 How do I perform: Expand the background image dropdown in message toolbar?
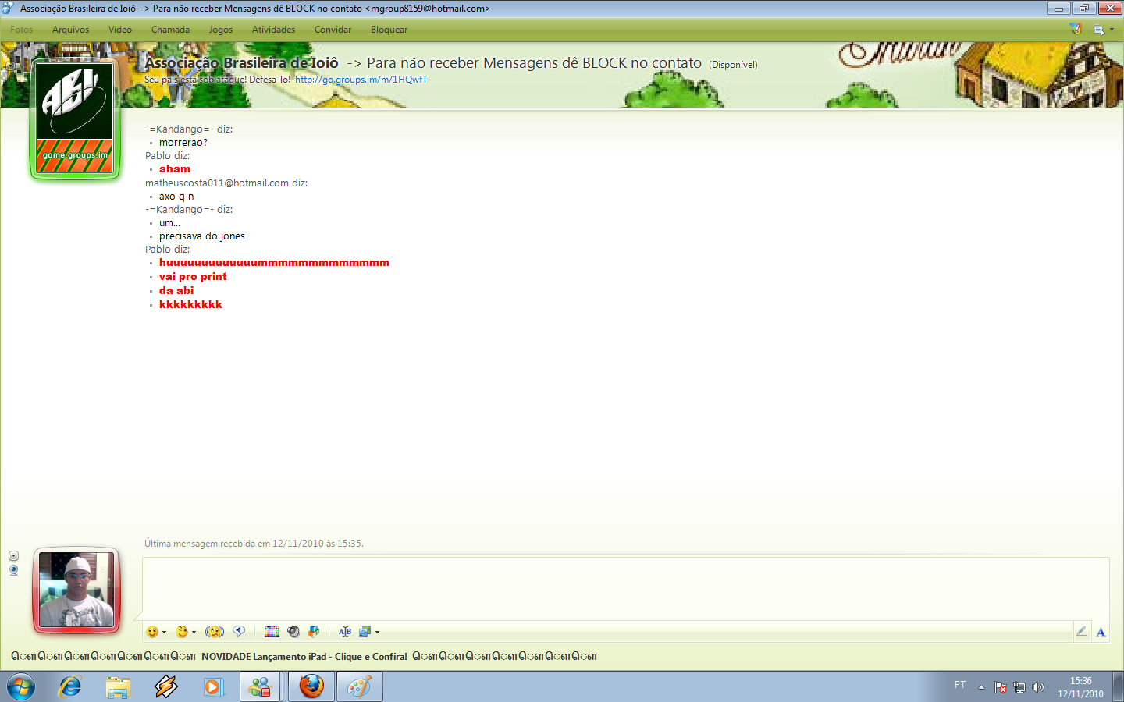377,633
